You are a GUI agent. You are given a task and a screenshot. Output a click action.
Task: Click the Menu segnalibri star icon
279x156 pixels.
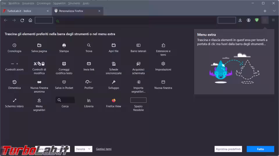click(39, 100)
